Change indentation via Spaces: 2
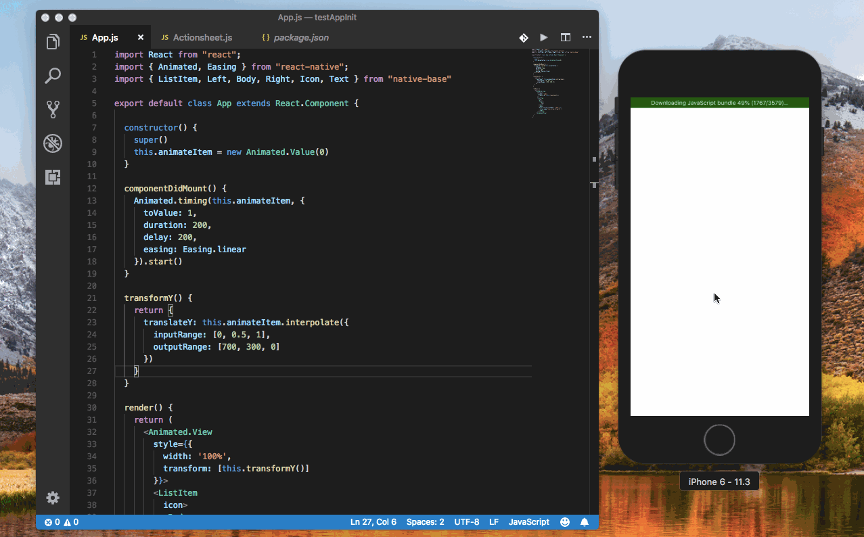Viewport: 864px width, 537px height. (425, 521)
